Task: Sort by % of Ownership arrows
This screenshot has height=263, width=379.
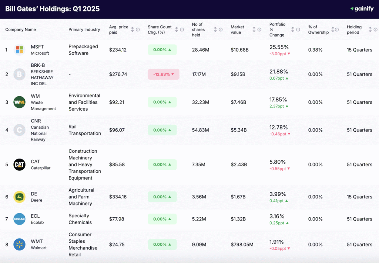Action: [x=333, y=30]
